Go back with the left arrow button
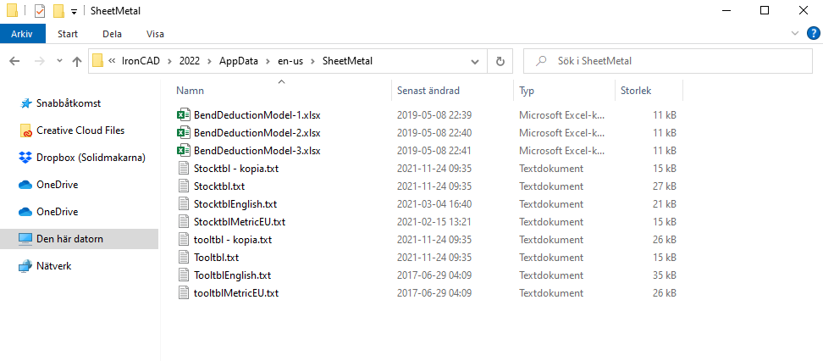 pyautogui.click(x=14, y=62)
